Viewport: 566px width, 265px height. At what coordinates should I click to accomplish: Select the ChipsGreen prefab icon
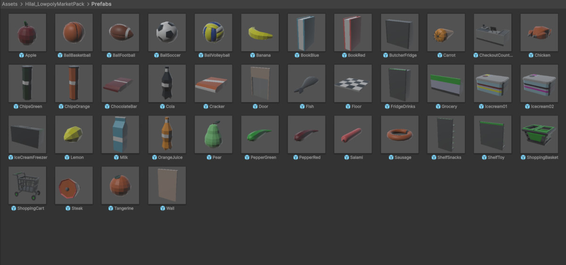pos(27,83)
